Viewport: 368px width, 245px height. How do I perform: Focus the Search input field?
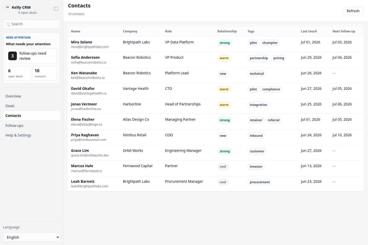pyautogui.click(x=31, y=24)
